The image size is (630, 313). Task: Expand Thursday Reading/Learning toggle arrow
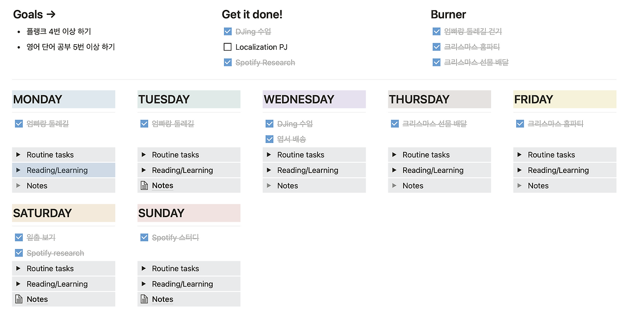(394, 170)
